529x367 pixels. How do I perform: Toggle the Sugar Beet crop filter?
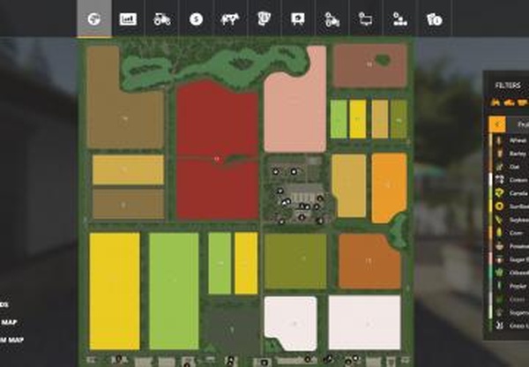(509, 259)
